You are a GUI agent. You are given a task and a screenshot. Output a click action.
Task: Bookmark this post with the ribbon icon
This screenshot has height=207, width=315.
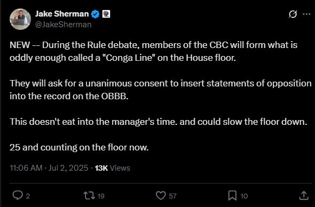point(232,196)
